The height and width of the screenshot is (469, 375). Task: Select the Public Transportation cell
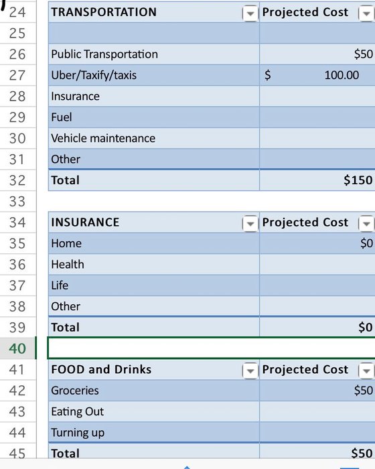click(154, 54)
